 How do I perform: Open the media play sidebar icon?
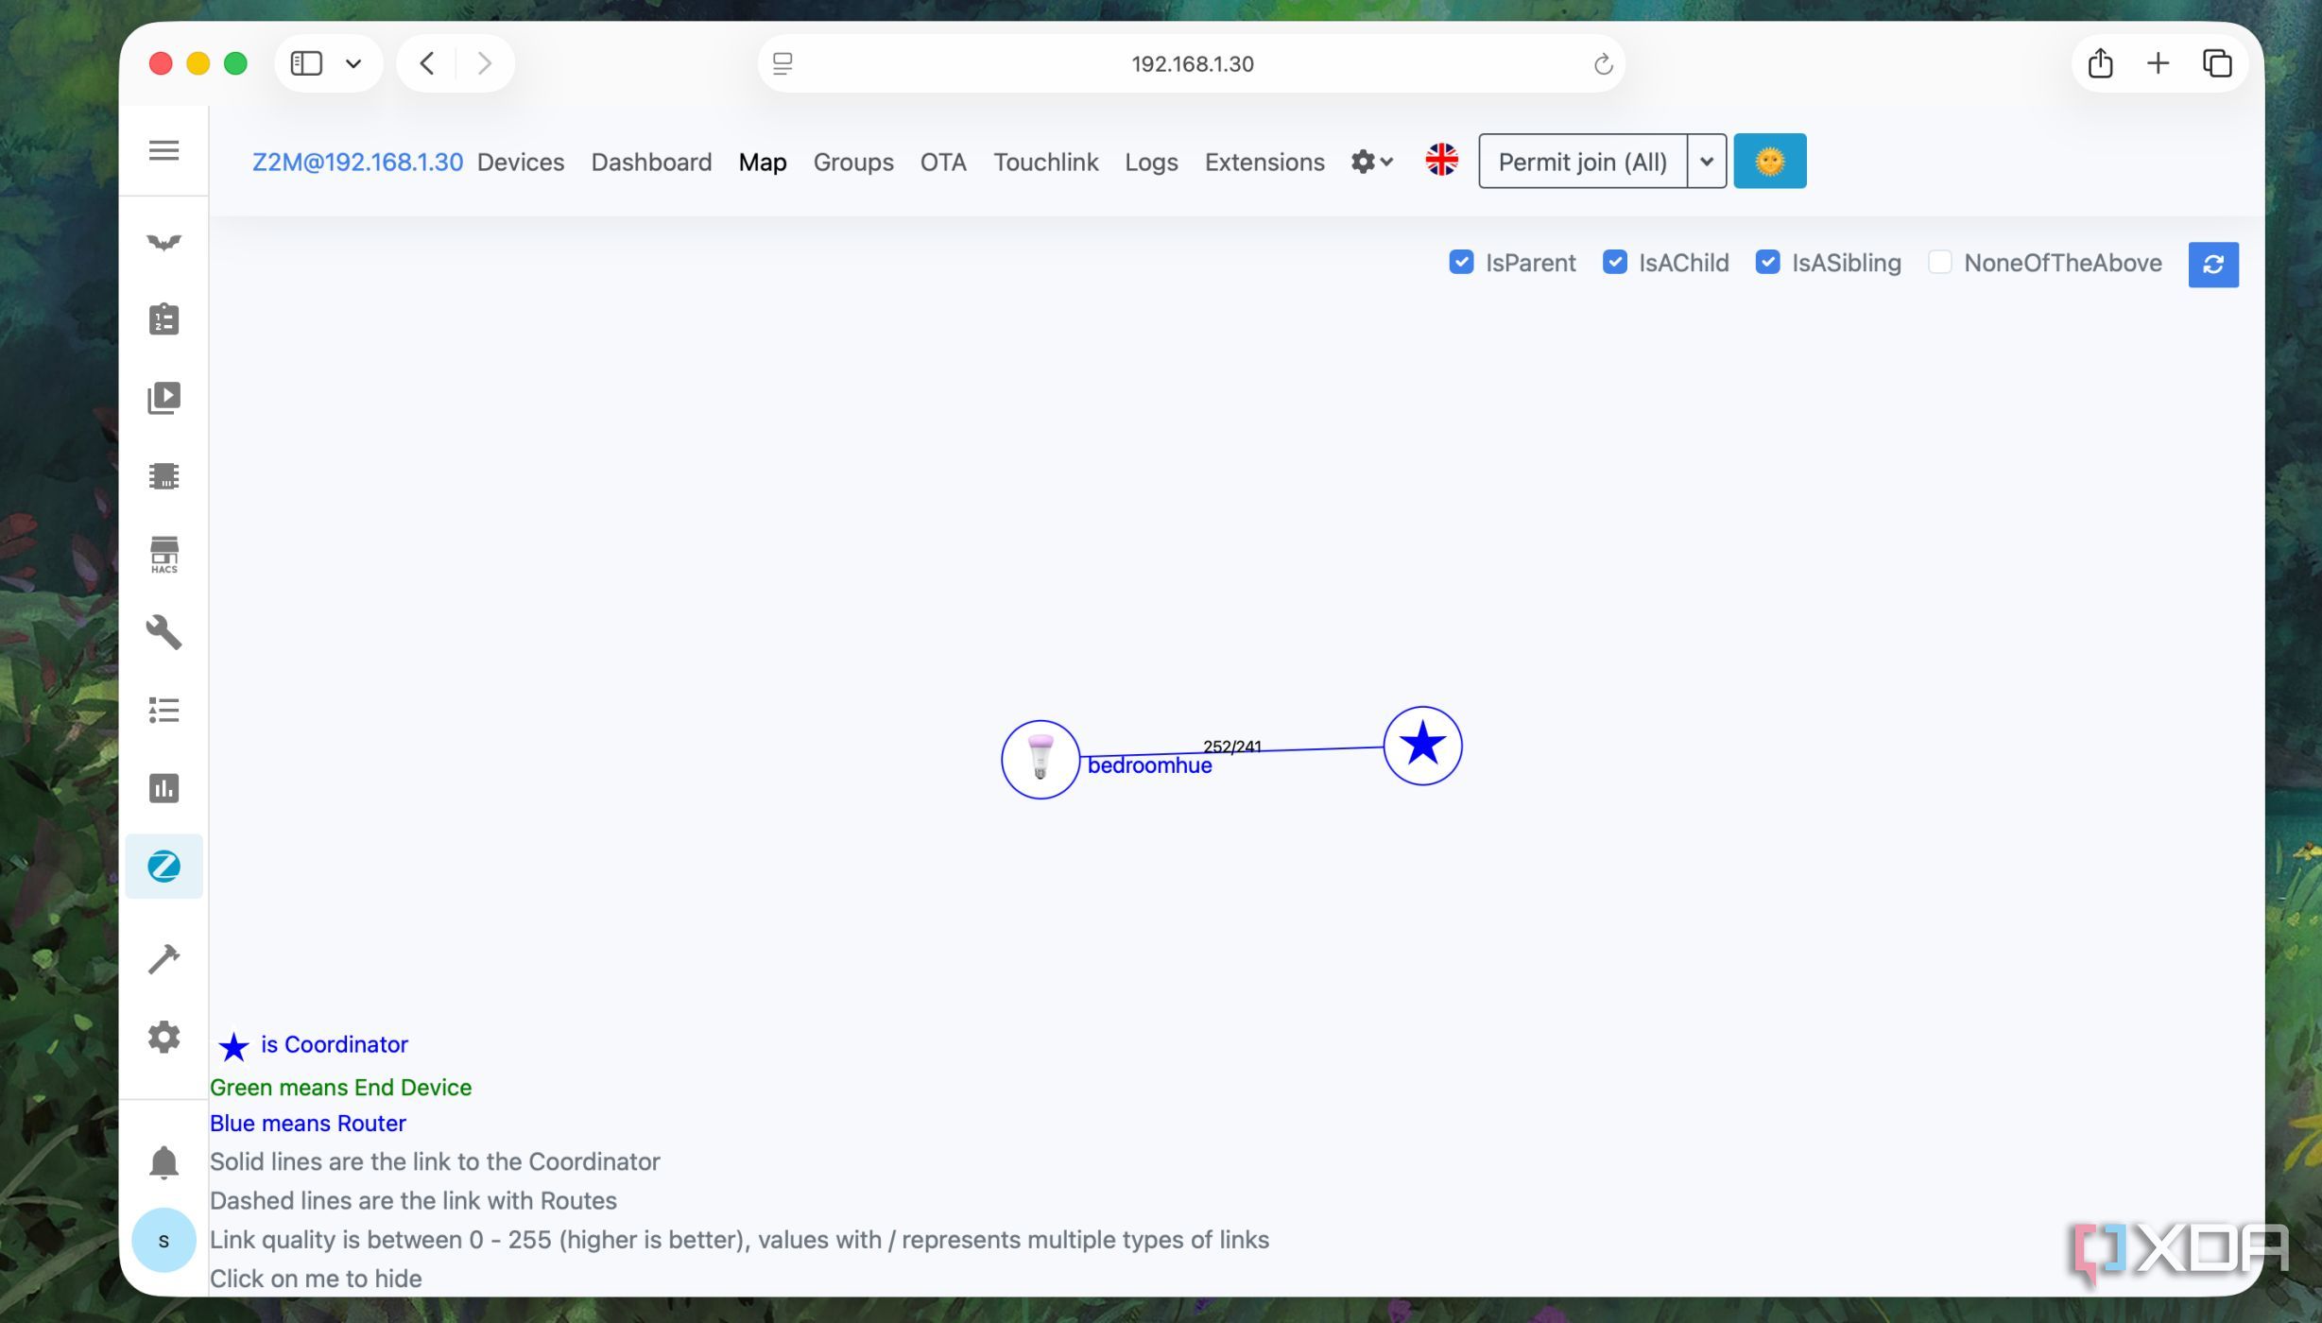coord(163,398)
